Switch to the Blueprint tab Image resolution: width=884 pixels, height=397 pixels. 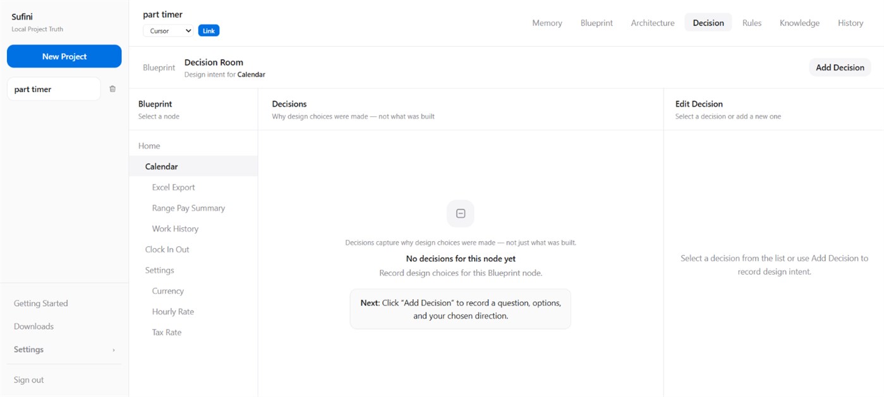tap(596, 23)
